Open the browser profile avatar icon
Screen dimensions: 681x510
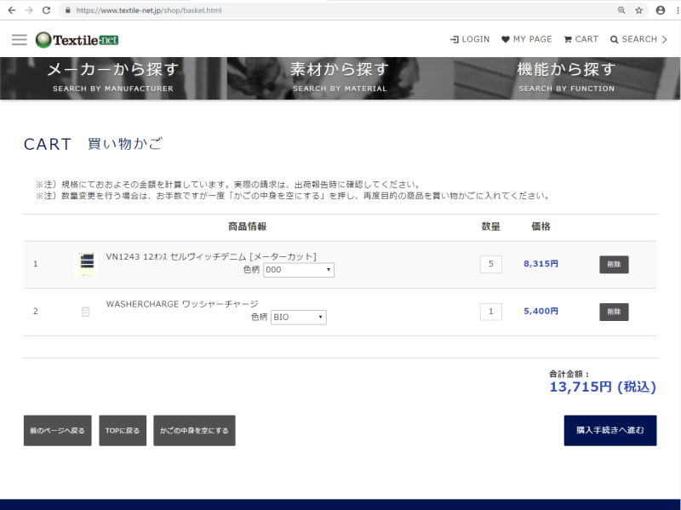(661, 10)
